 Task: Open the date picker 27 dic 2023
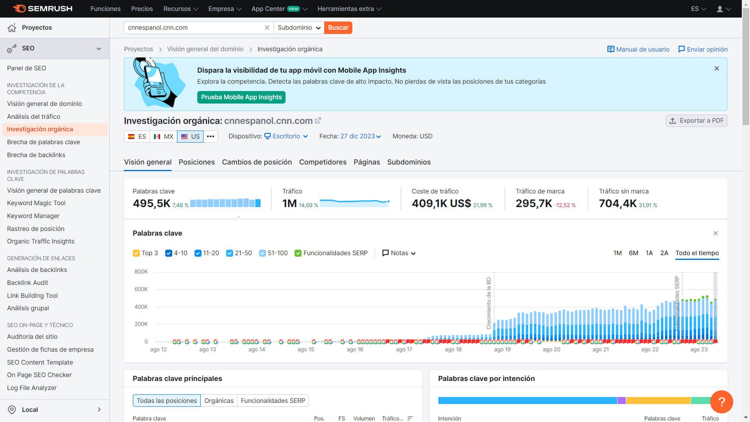(x=360, y=136)
